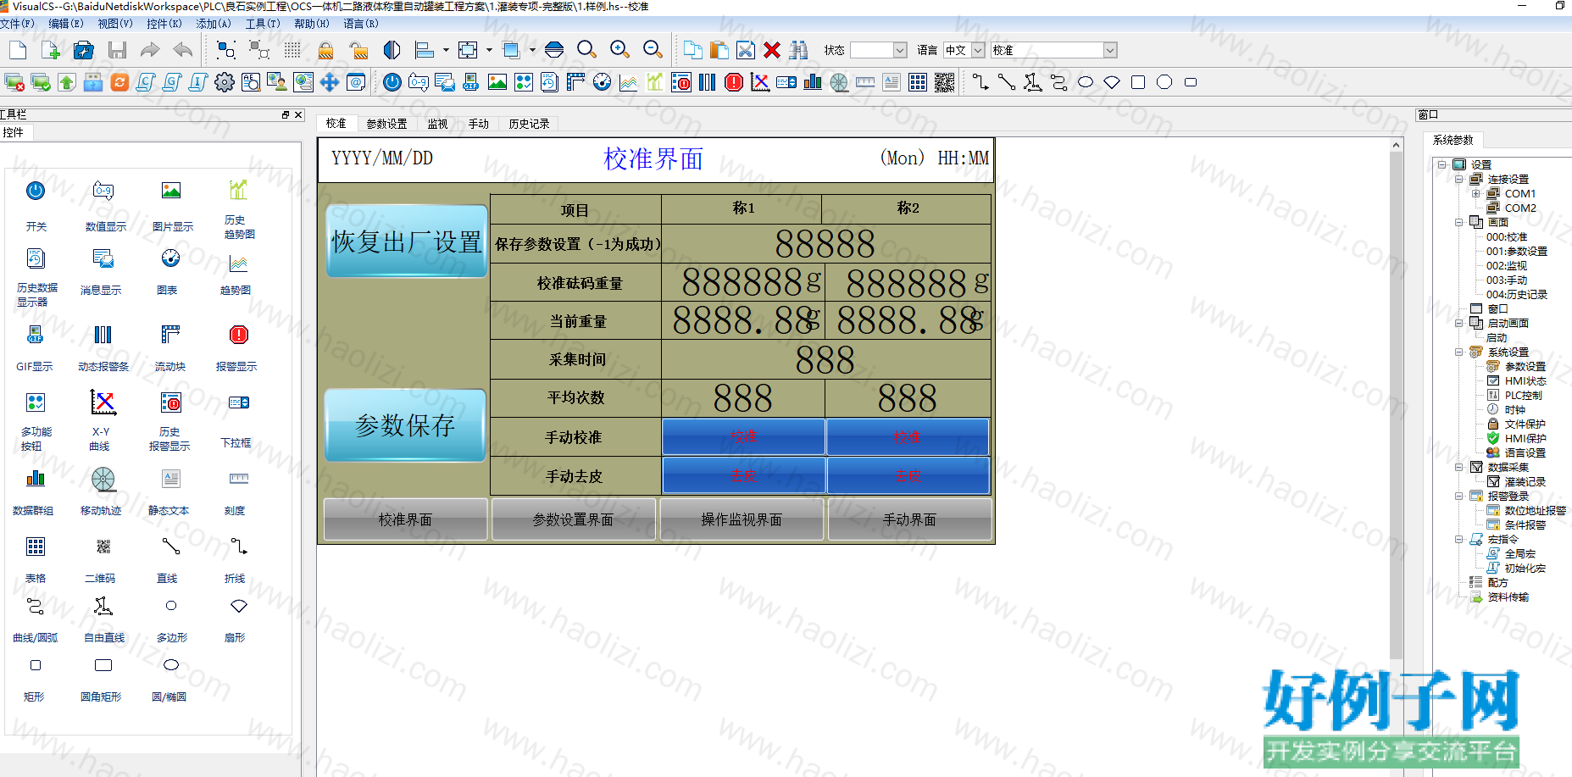This screenshot has height=777, width=1572.
Task: Collapse the 宏指令 tree node
Action: pyautogui.click(x=1458, y=539)
